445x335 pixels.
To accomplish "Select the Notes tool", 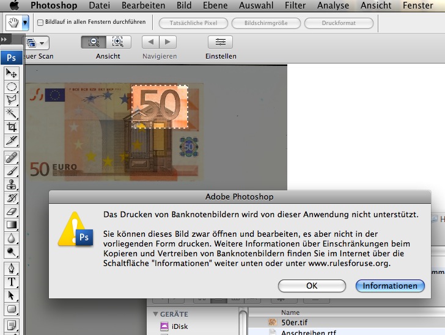I will 12,325.
